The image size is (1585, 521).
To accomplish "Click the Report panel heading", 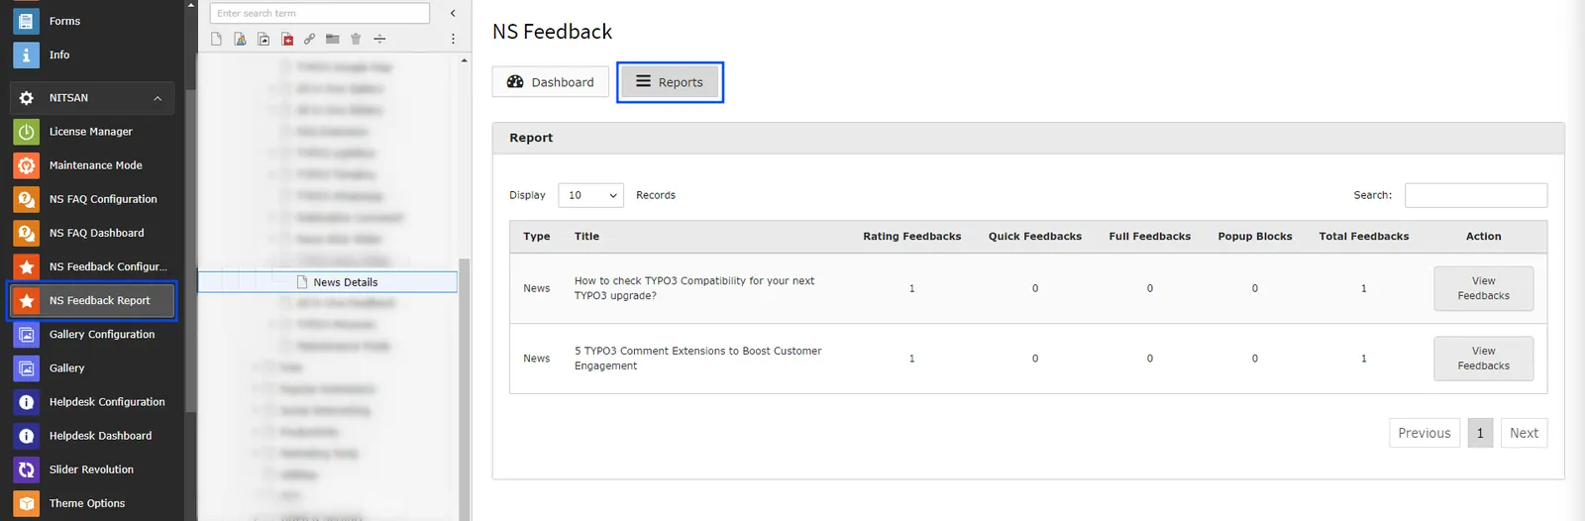I will [531, 138].
